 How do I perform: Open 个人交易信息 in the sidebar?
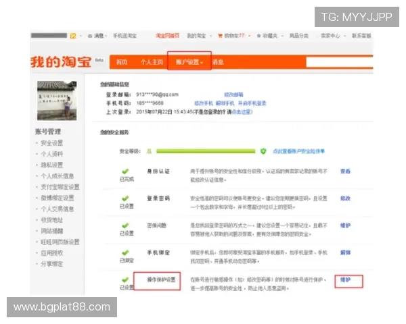click(x=58, y=209)
